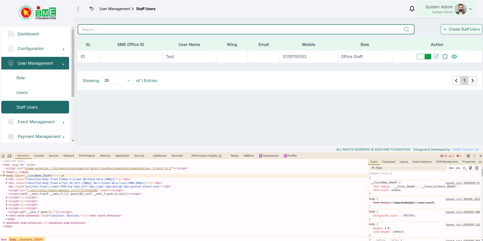Switch to DevTools Network tab
This screenshot has height=241, width=483.
click(69, 156)
